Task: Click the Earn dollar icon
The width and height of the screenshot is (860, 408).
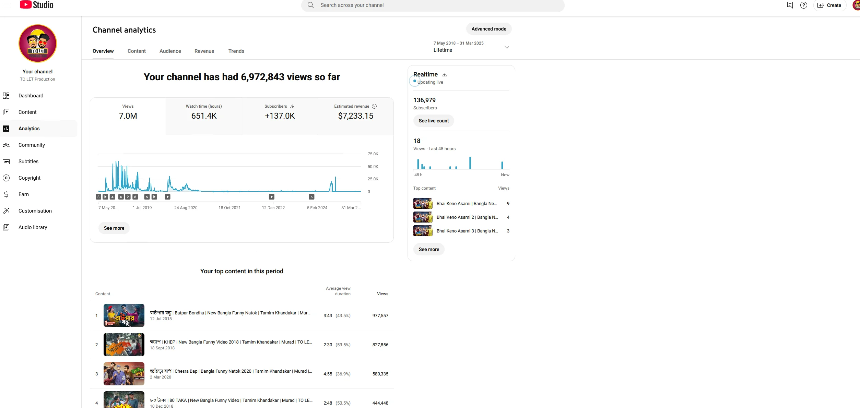Action: [x=6, y=194]
